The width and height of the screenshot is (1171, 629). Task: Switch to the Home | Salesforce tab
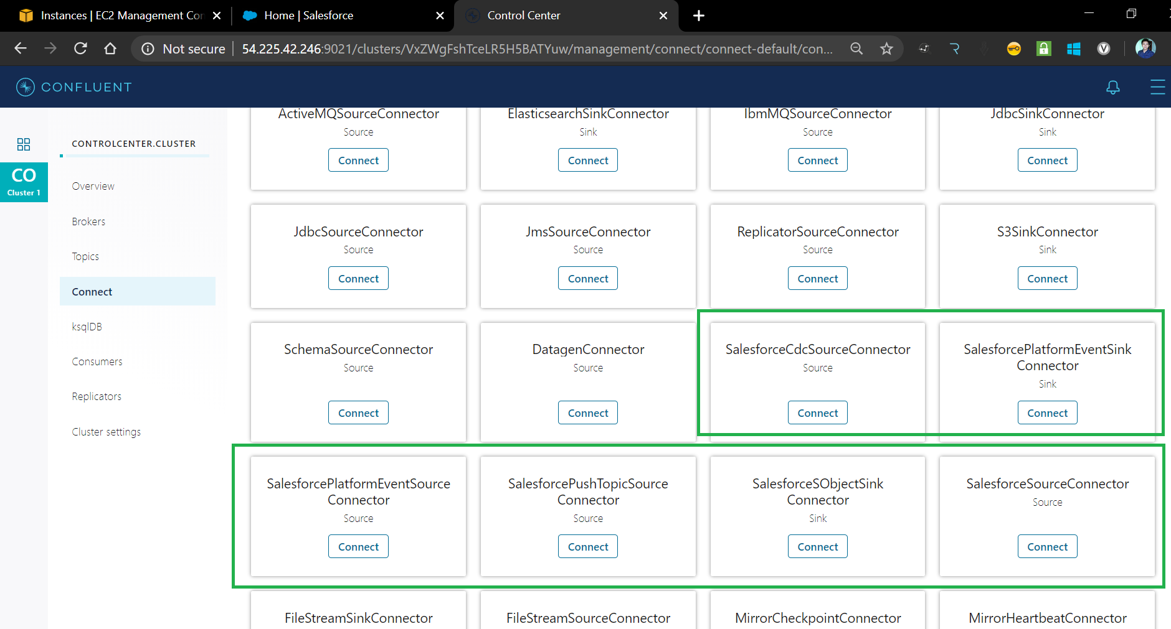point(341,16)
